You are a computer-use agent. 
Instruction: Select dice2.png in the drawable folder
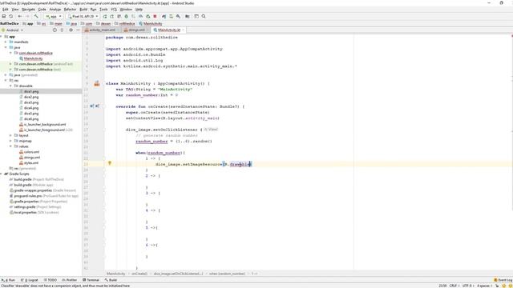pyautogui.click(x=31, y=97)
